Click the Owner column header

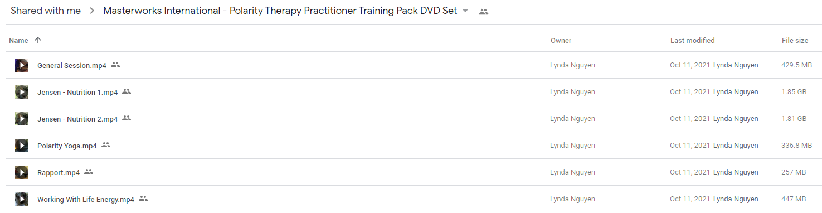pyautogui.click(x=561, y=40)
